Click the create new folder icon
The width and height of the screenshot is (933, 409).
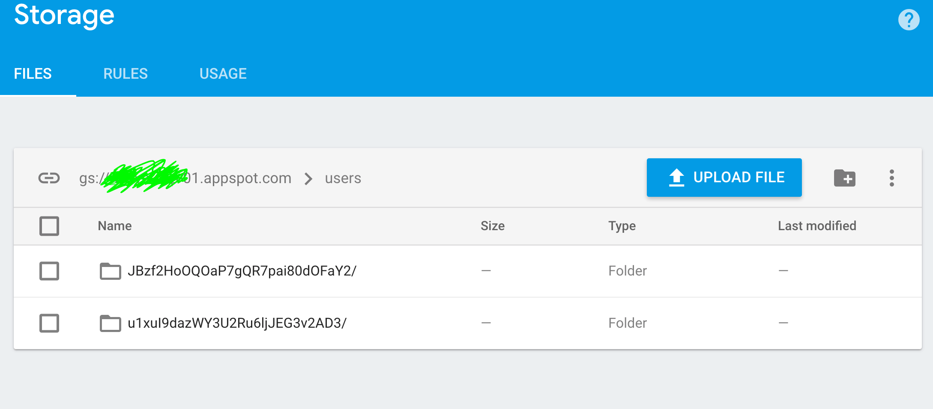[844, 178]
